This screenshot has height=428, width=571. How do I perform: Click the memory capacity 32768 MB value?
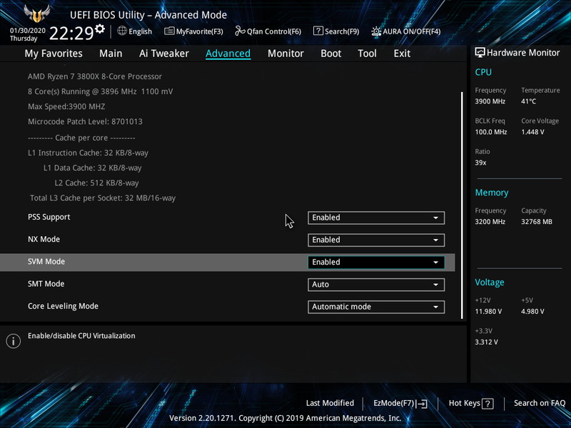[x=537, y=221]
